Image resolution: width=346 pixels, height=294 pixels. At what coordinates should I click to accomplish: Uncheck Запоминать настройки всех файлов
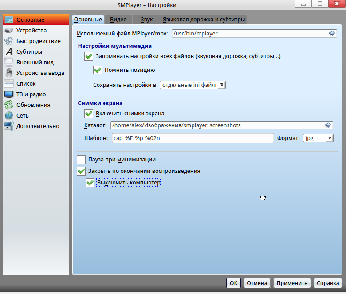pos(89,56)
